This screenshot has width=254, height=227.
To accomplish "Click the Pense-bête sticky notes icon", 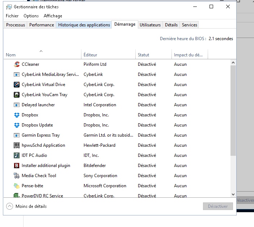I will click(x=17, y=186).
